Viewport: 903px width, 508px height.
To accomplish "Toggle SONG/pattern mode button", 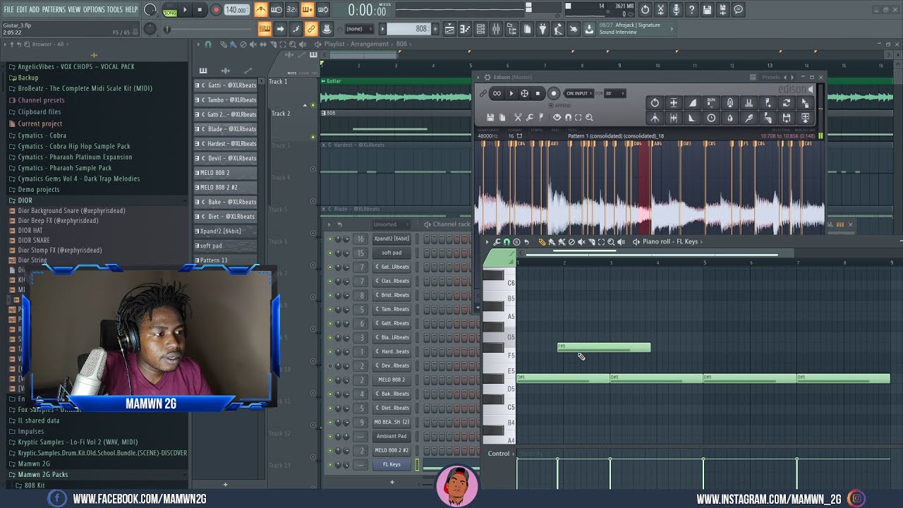I will (x=170, y=11).
